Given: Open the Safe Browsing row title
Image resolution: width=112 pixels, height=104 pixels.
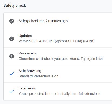Looking at the screenshot, I should pos(30,71).
